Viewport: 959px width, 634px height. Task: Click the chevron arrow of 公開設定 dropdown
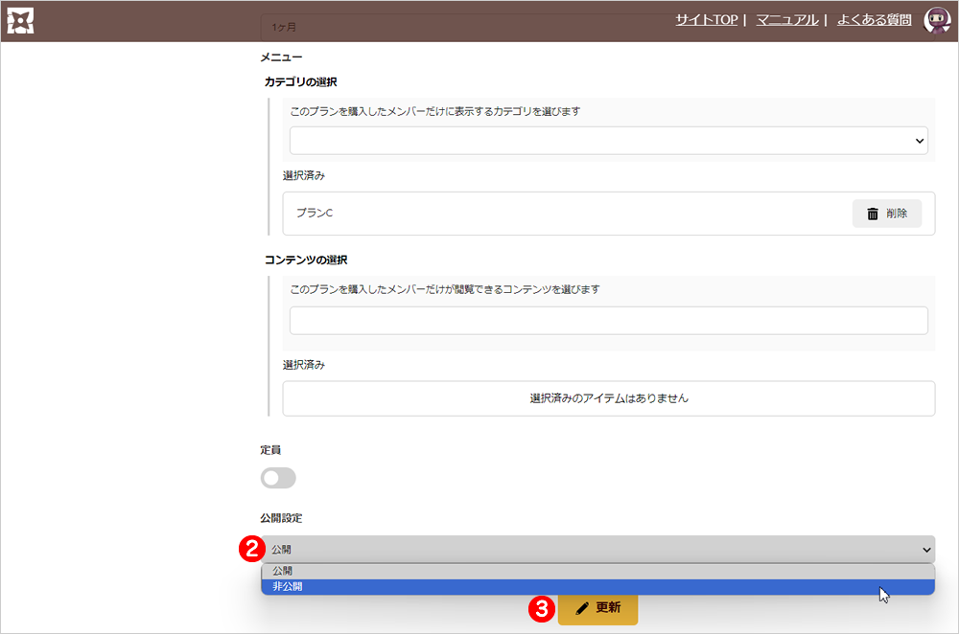pos(926,550)
